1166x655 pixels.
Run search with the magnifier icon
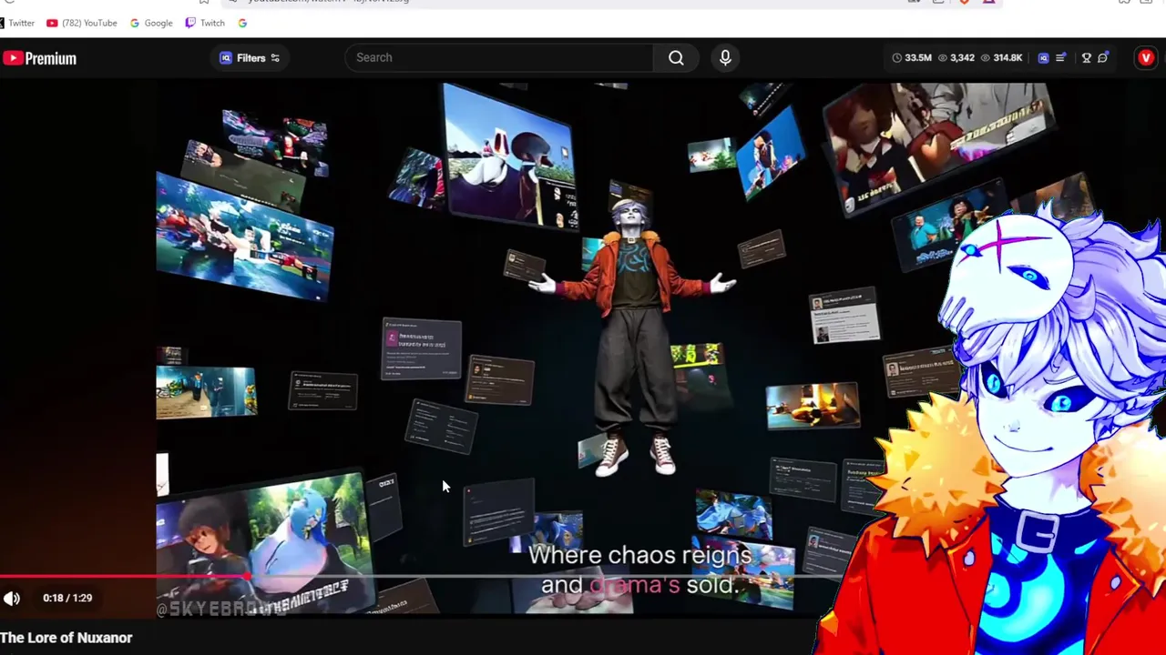click(x=676, y=57)
